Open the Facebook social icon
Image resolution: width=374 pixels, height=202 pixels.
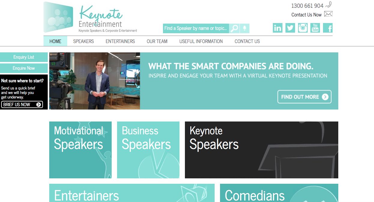click(328, 28)
